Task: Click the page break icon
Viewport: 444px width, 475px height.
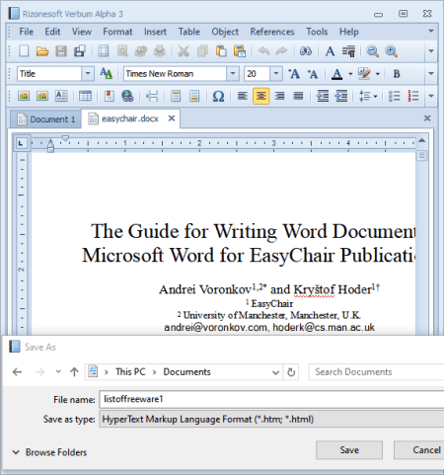Action: [x=152, y=96]
